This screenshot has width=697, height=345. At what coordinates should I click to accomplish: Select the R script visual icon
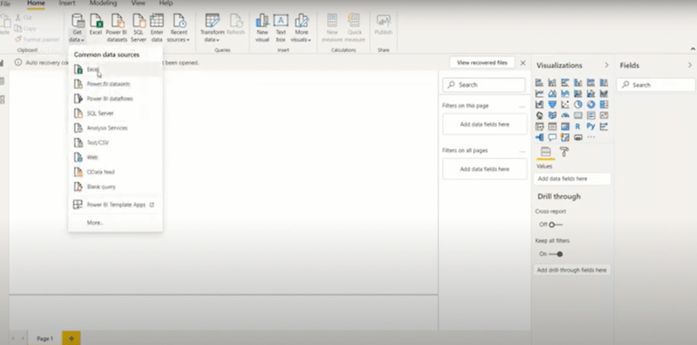578,126
